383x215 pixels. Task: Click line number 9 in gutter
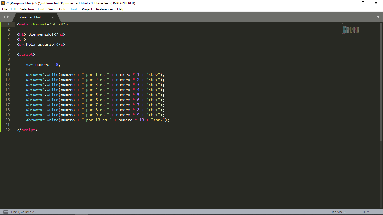click(x=8, y=64)
